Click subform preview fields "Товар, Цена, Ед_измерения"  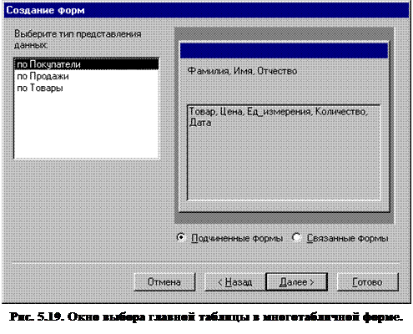(249, 112)
